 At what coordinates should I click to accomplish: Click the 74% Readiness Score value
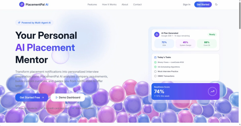159,91
